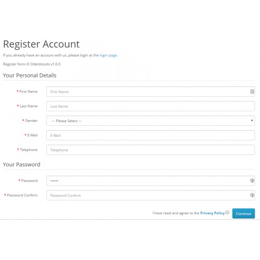The height and width of the screenshot is (260, 260).
Task: Click the password manager icon in Password field
Action: pos(252,180)
